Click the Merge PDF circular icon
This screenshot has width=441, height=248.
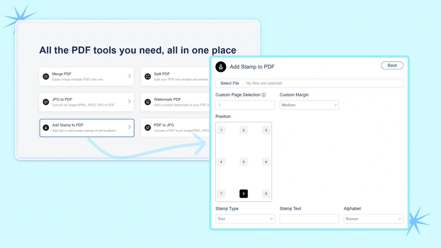pos(46,77)
